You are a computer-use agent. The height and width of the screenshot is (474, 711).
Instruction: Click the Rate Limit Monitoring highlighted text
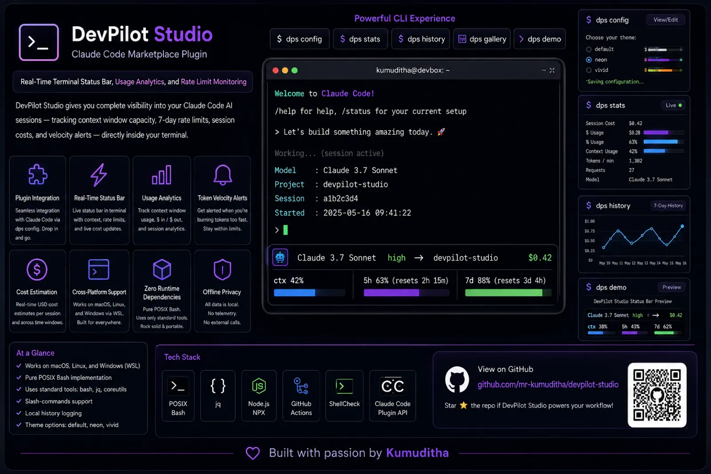(x=213, y=82)
